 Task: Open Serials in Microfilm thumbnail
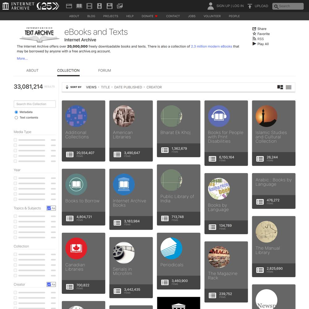click(x=124, y=253)
